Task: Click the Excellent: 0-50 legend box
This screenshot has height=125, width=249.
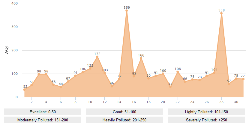Action: point(43,112)
